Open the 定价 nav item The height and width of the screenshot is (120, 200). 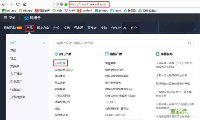56,28
